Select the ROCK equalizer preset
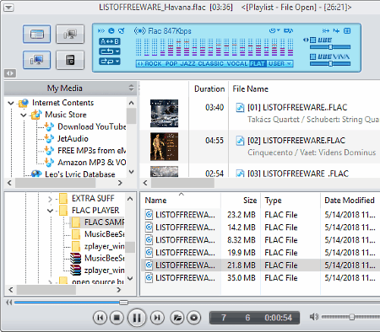 tap(153, 64)
